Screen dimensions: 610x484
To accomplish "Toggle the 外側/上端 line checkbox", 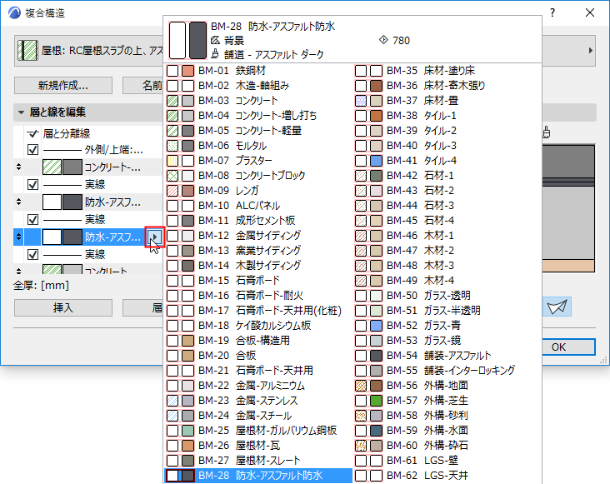I will click(33, 150).
